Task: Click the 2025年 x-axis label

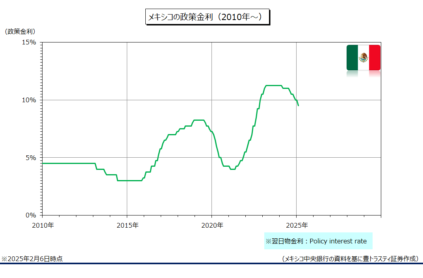Action: 297,225
